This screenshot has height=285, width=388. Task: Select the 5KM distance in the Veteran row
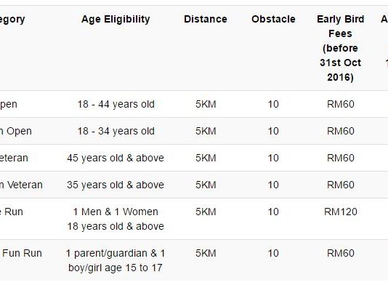tap(206, 158)
